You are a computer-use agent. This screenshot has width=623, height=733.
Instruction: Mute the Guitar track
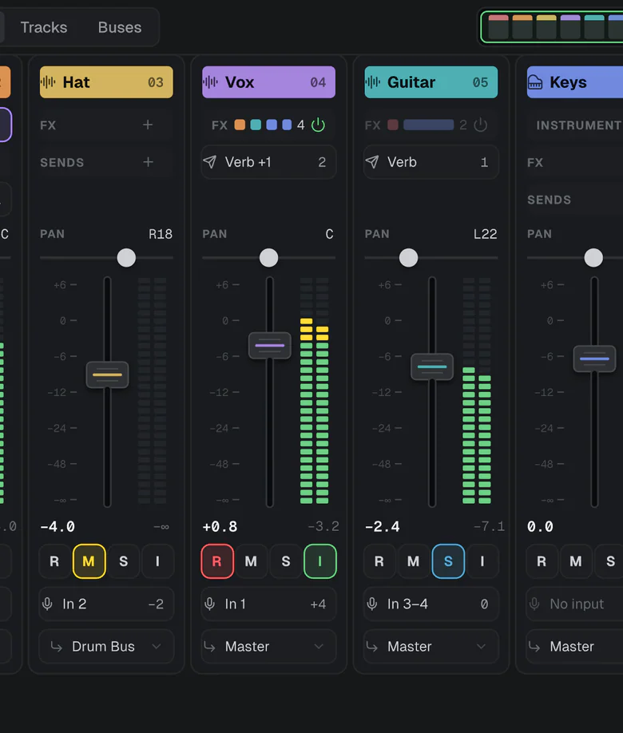point(414,561)
